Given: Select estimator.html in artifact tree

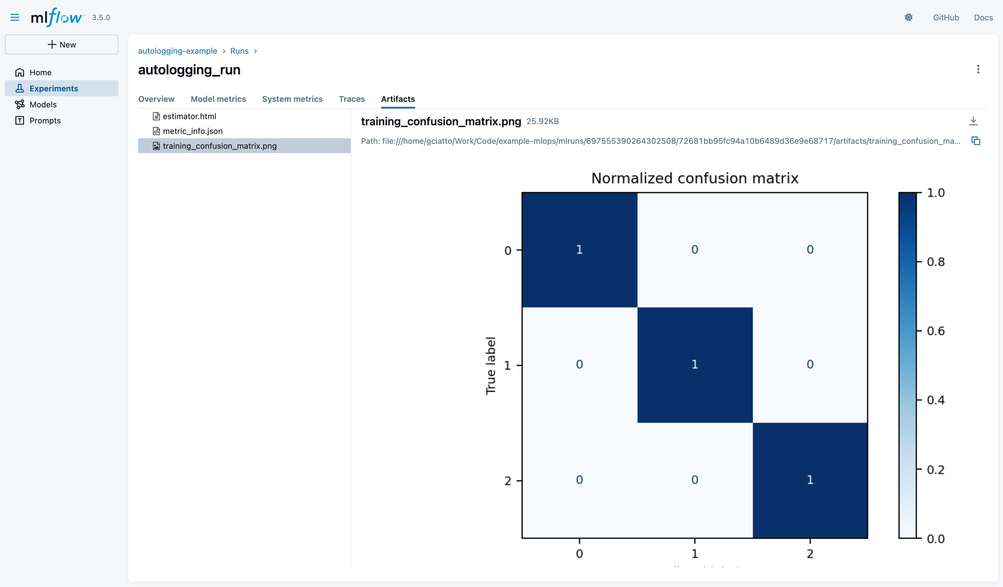Looking at the screenshot, I should coord(189,116).
